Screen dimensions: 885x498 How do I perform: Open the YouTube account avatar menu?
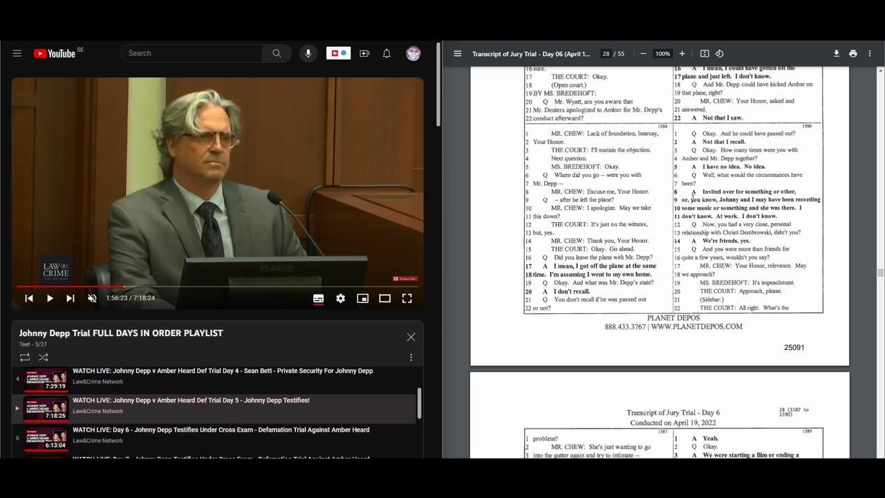point(413,53)
